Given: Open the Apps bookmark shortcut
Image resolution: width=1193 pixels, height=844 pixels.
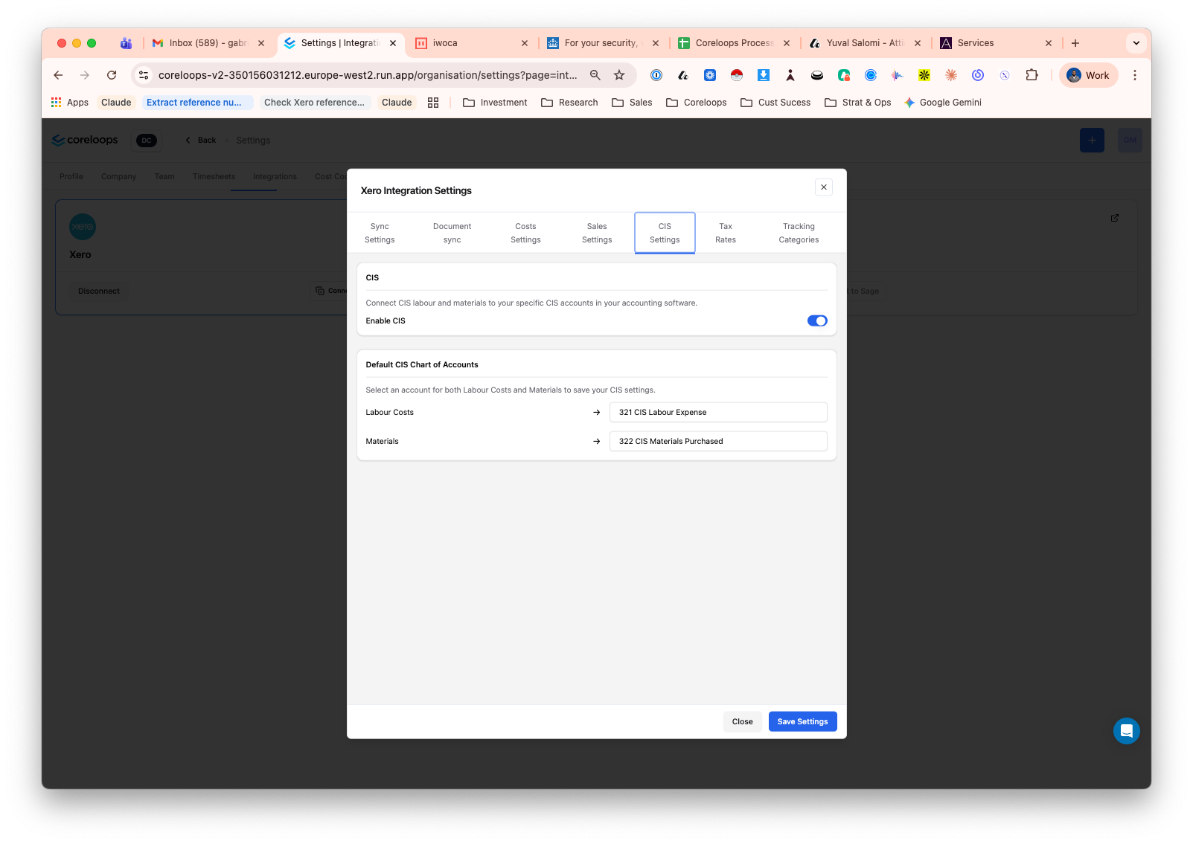Looking at the screenshot, I should [x=70, y=103].
